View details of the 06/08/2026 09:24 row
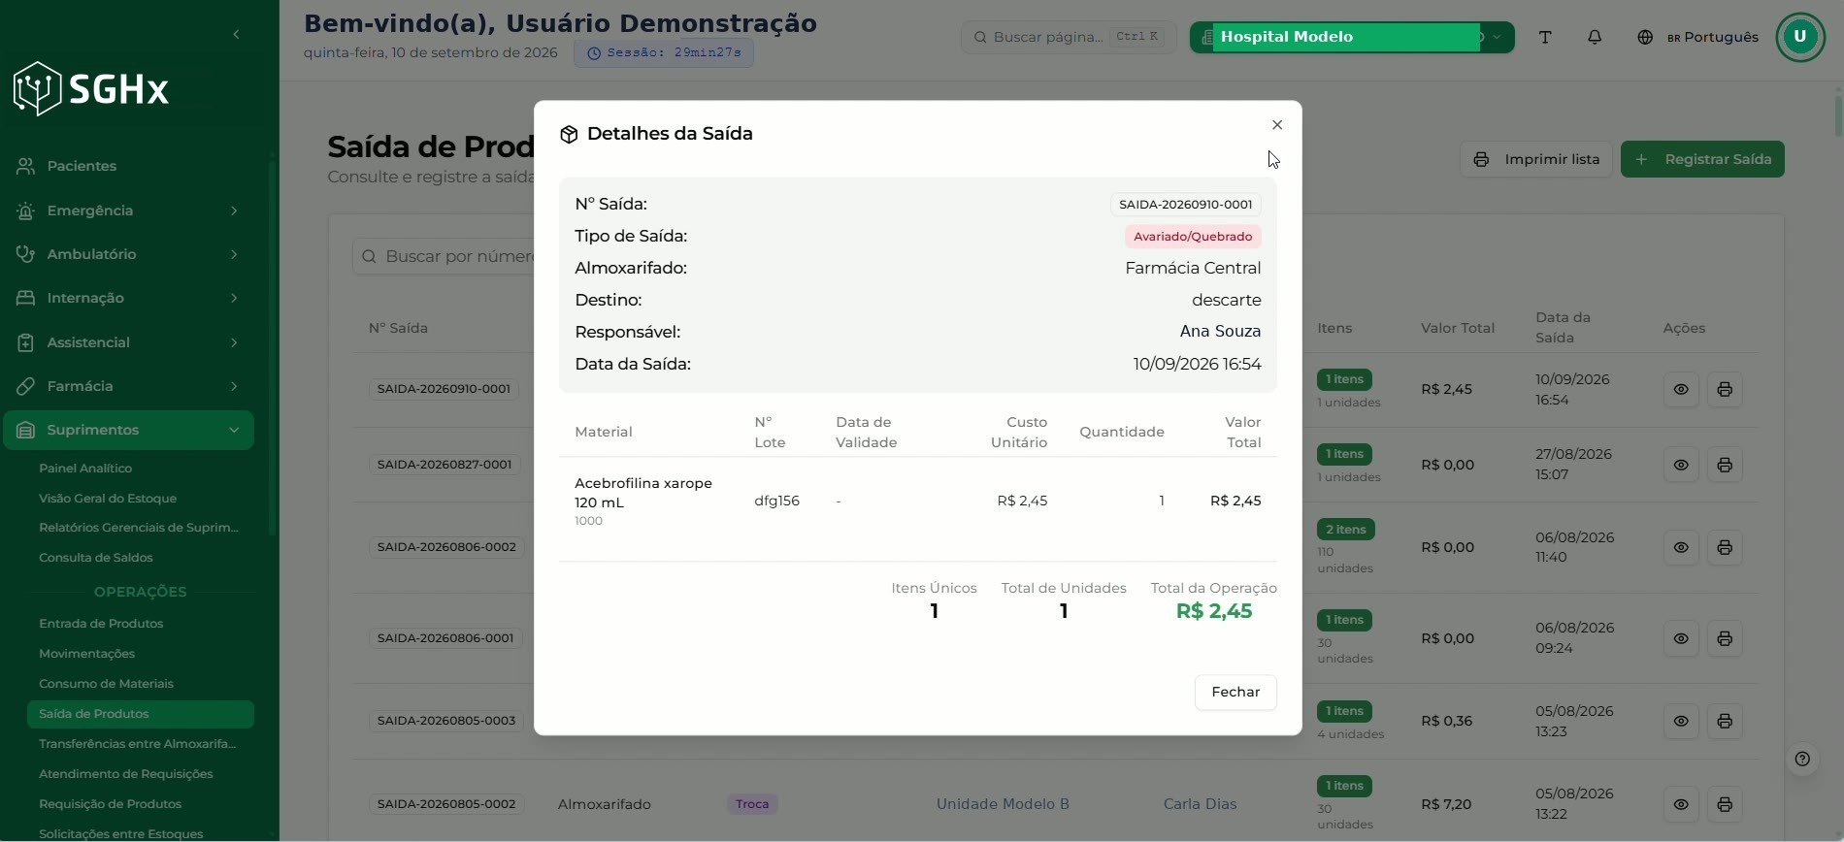The image size is (1844, 842). pyautogui.click(x=1681, y=638)
